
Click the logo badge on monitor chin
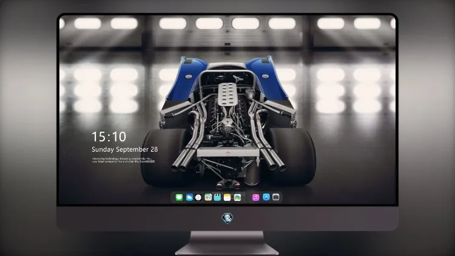[x=227, y=218]
